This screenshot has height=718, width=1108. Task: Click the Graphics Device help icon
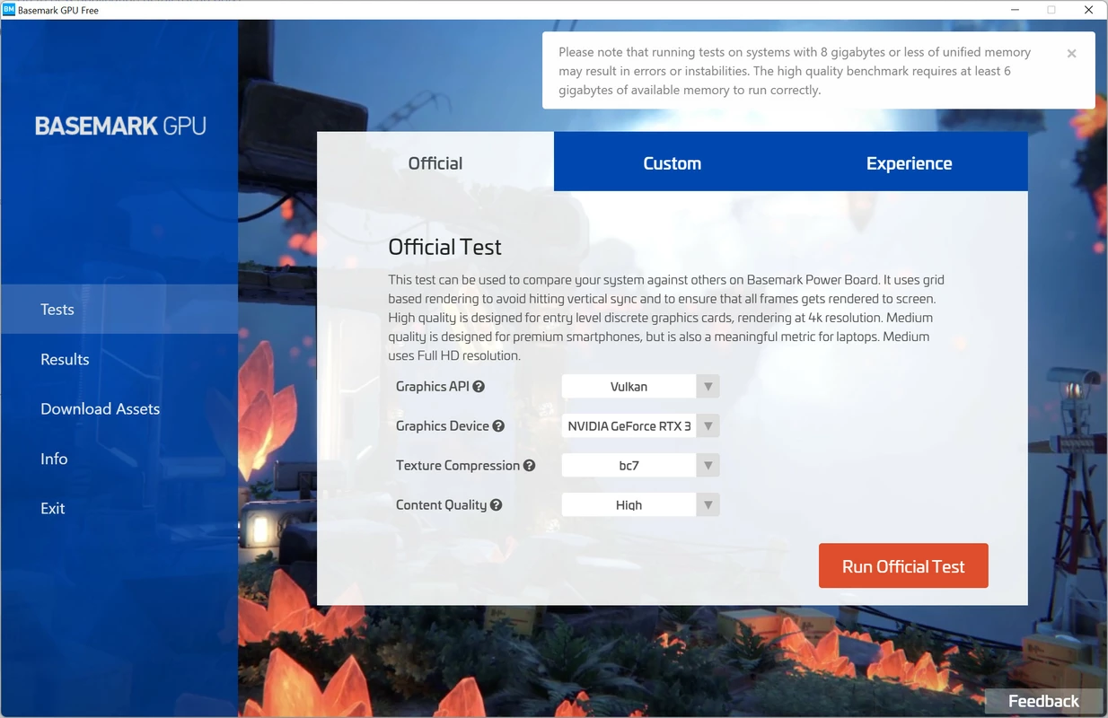tap(498, 426)
